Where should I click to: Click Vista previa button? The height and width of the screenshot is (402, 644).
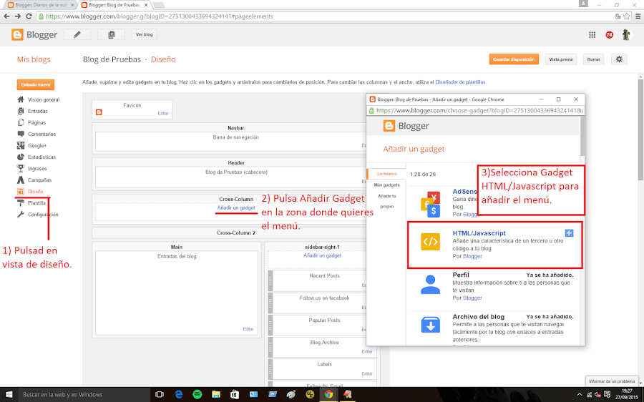coord(560,59)
